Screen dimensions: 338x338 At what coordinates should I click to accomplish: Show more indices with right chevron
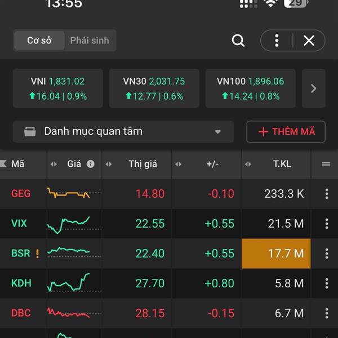314,88
